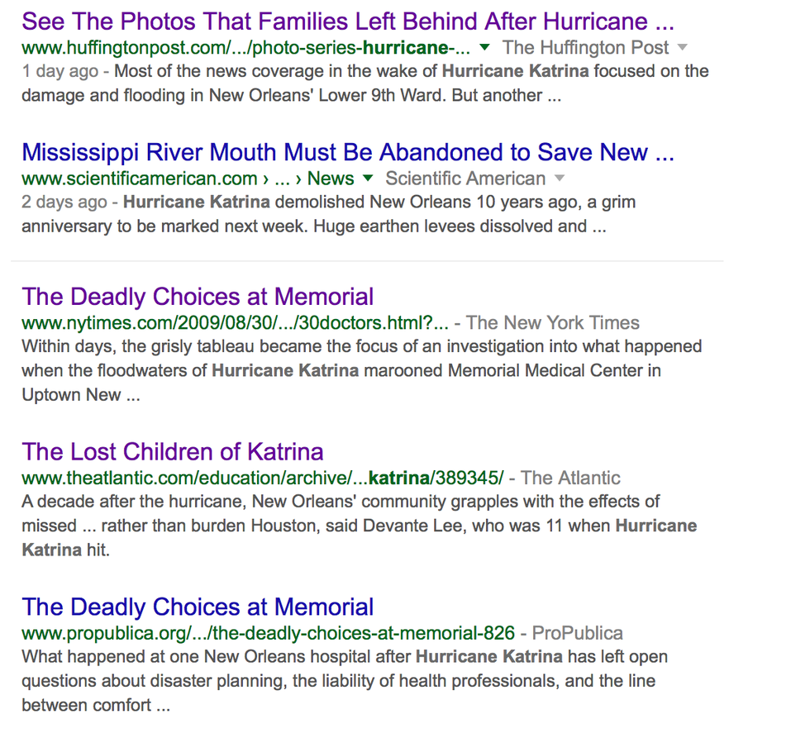The height and width of the screenshot is (738, 810).
Task: Open the New York Times 'Deadly Choices at Memorial' title
Action: pyautogui.click(x=198, y=297)
